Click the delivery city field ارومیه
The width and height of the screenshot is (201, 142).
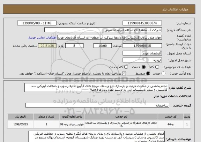(142, 60)
